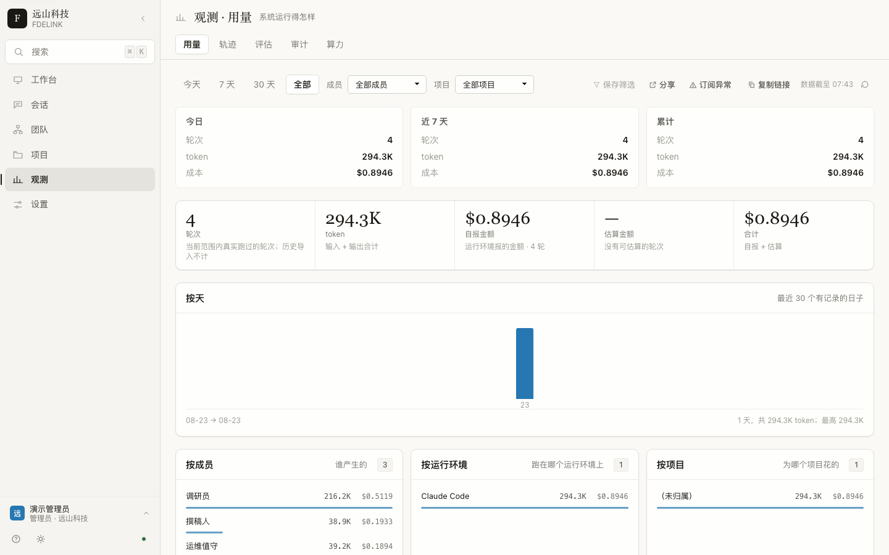The height and width of the screenshot is (555, 889).
Task: Click the 撰稿人 usage progress bar
Action: tap(204, 532)
